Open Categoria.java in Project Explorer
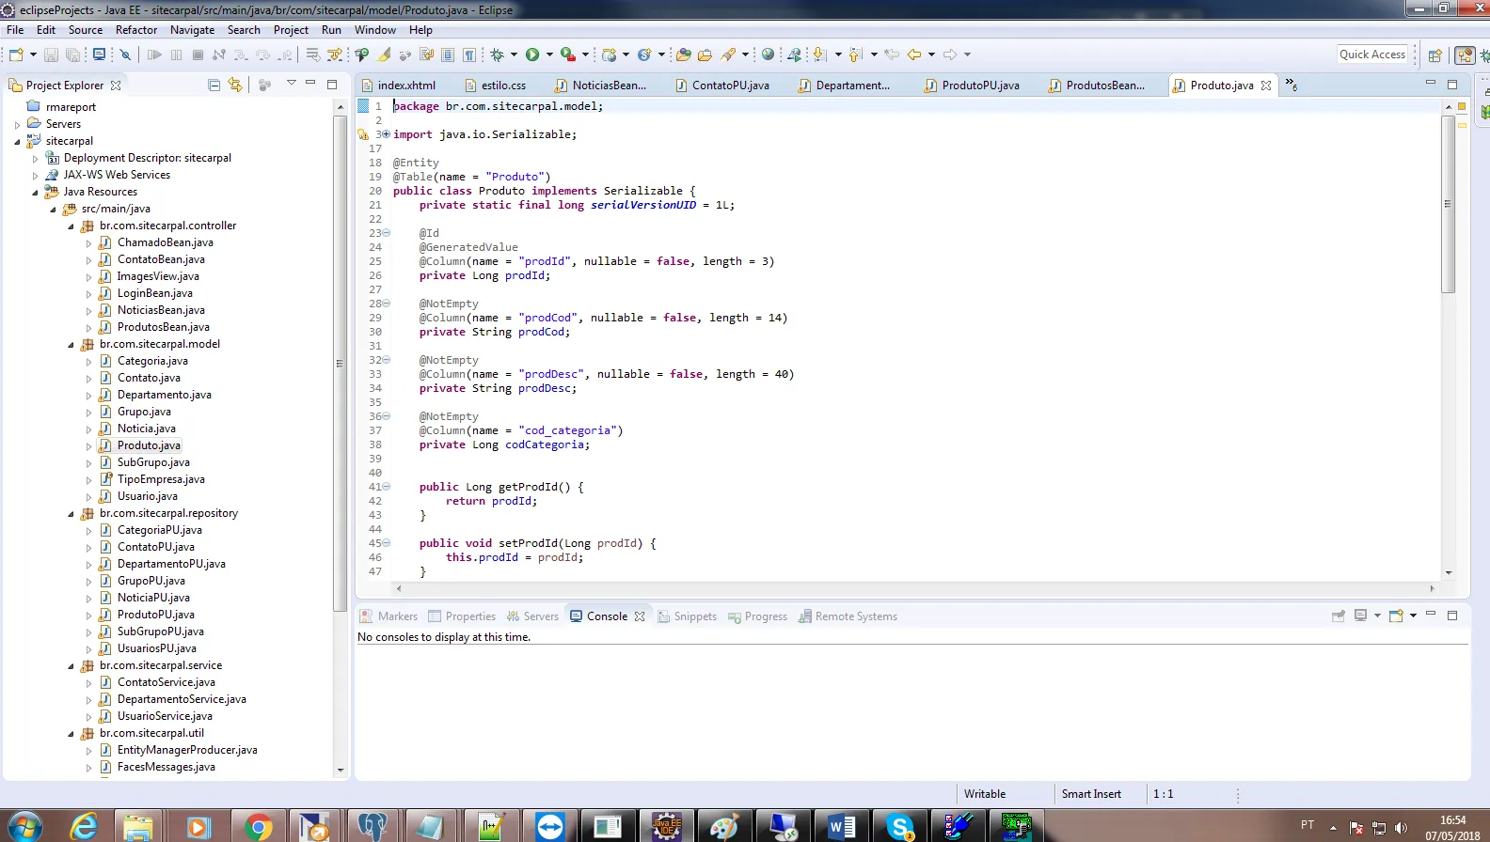 point(152,361)
